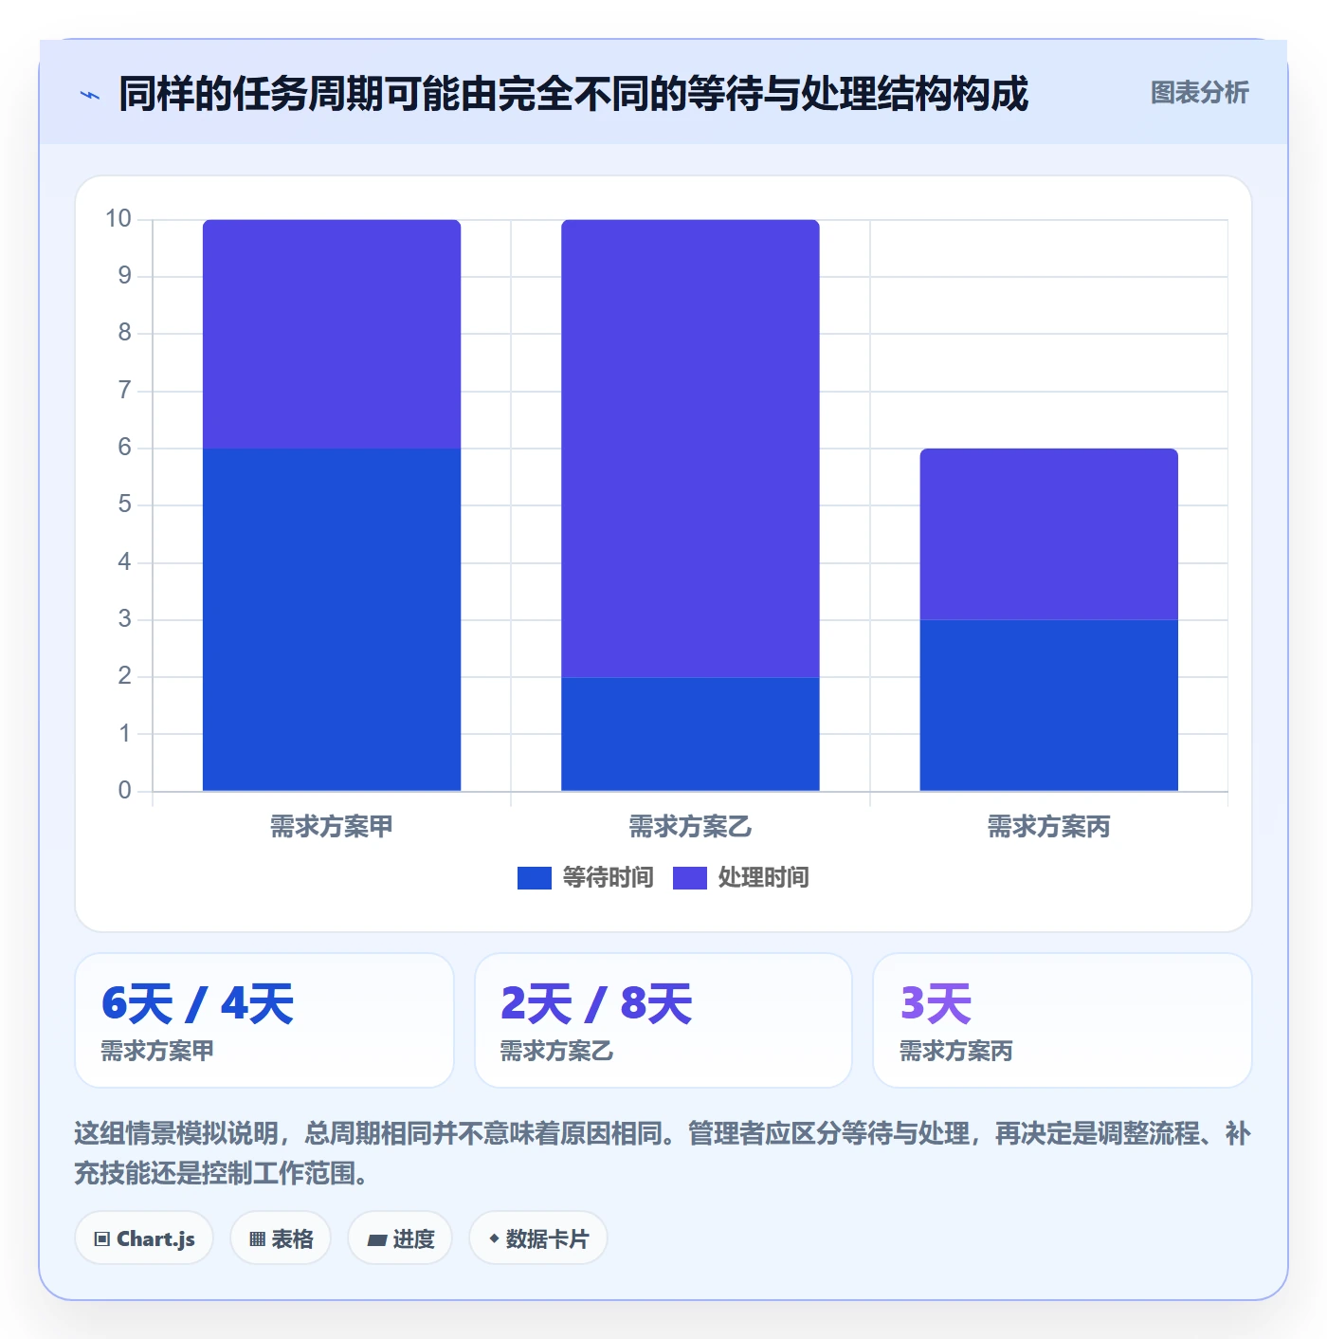Toggle the 处理时间 legend color box
Screen dimensions: 1327x1339
tap(690, 878)
